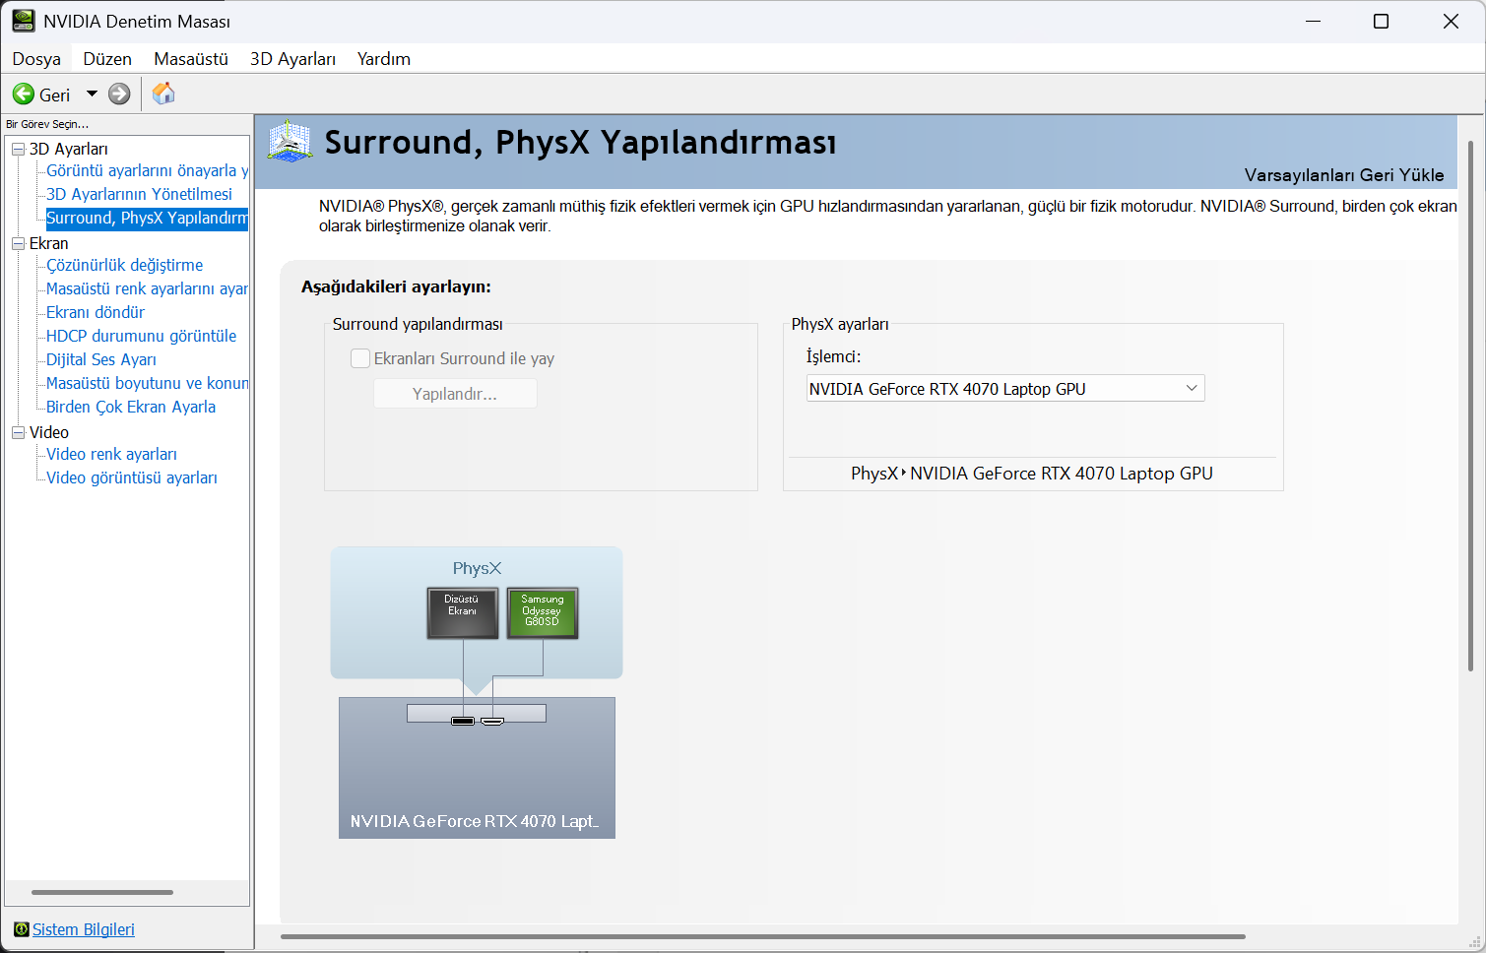This screenshot has height=953, width=1486.
Task: Open Birden Çok Ekran Ayarla item
Action: 131,407
